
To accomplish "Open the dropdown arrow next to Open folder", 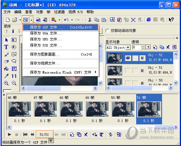I will pyautogui.click(x=20, y=20).
